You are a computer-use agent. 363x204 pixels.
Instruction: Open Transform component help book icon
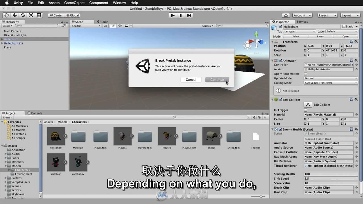click(x=352, y=42)
